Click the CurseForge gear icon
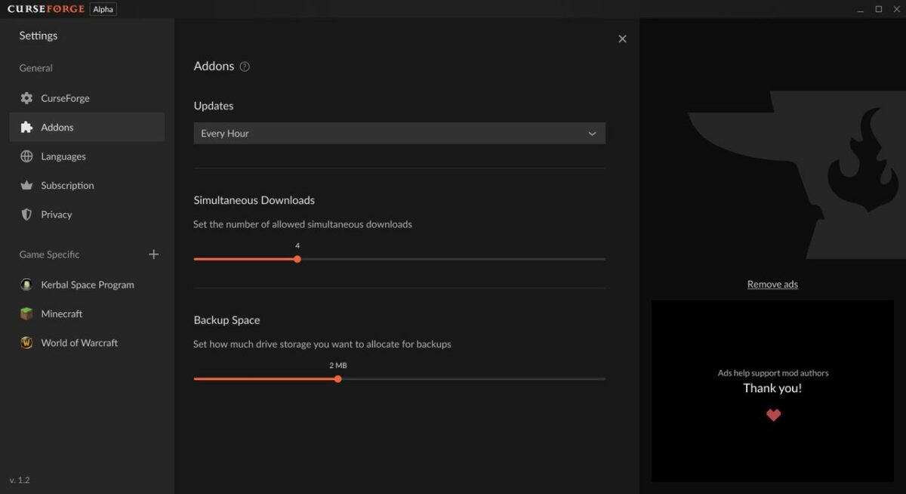The height and width of the screenshot is (494, 906). point(26,98)
